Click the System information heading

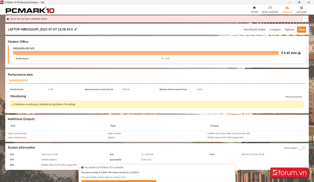click(21, 147)
